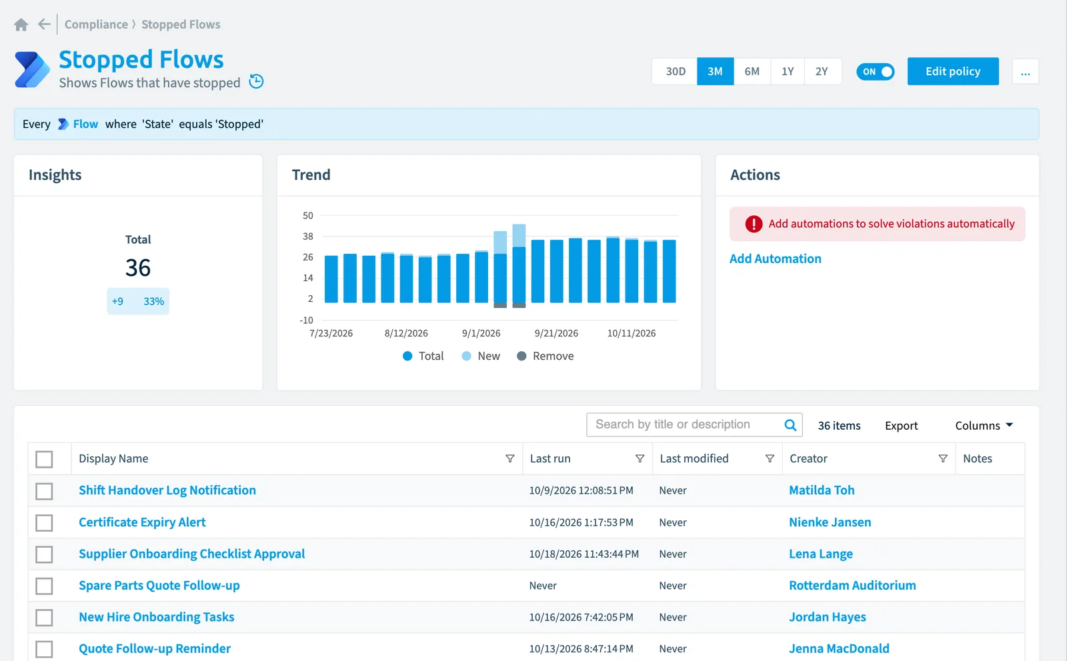Select the 2Y time range
1067x661 pixels.
coord(822,71)
